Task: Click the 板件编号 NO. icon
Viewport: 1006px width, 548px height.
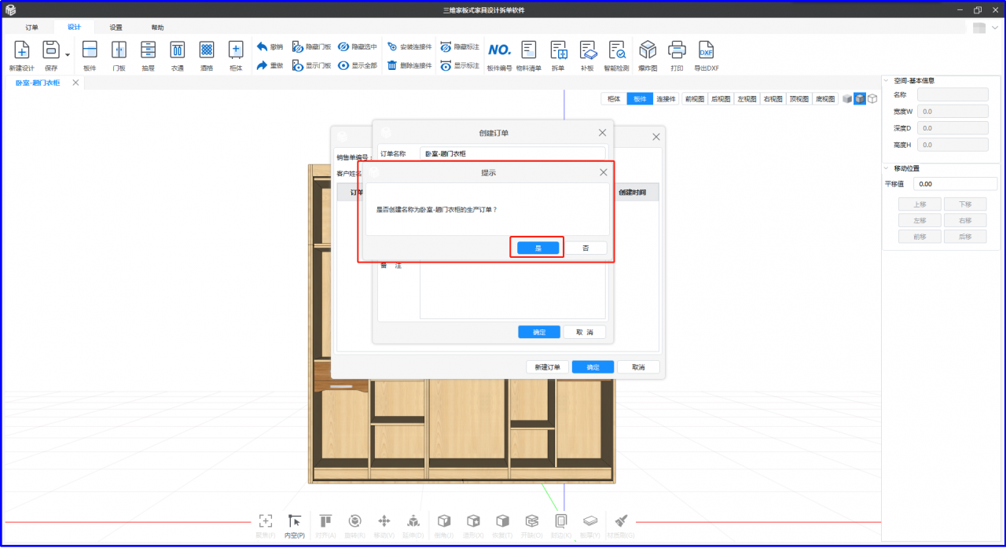Action: coord(499,50)
